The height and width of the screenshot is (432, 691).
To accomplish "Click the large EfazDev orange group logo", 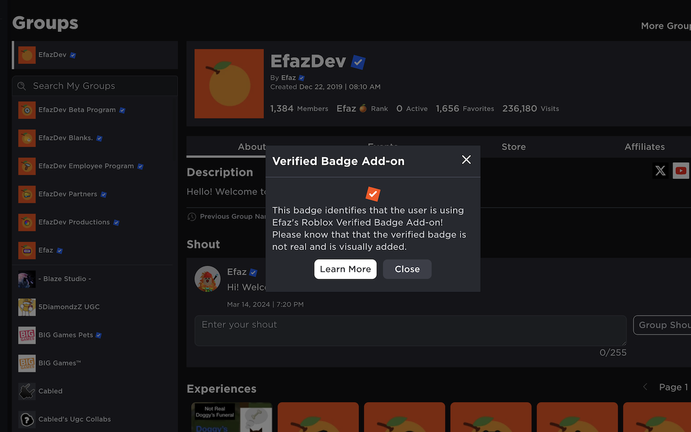I will click(x=229, y=84).
